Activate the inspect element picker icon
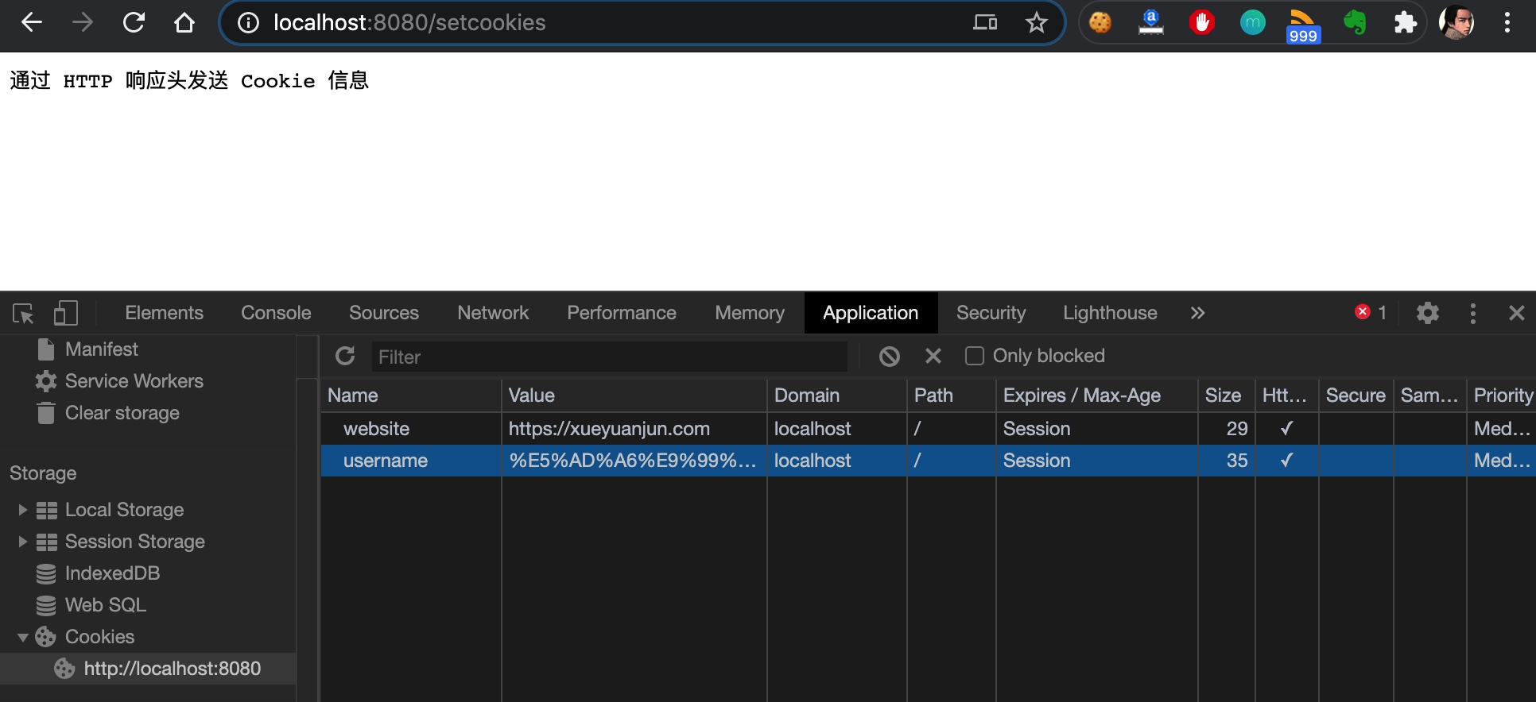Screen dimensions: 1536x702 coord(23,314)
